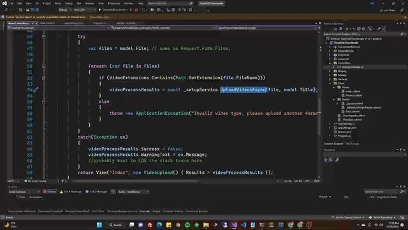This screenshot has height=230, width=408.
Task: Open Windows Start menu
Action: [x=99, y=225]
